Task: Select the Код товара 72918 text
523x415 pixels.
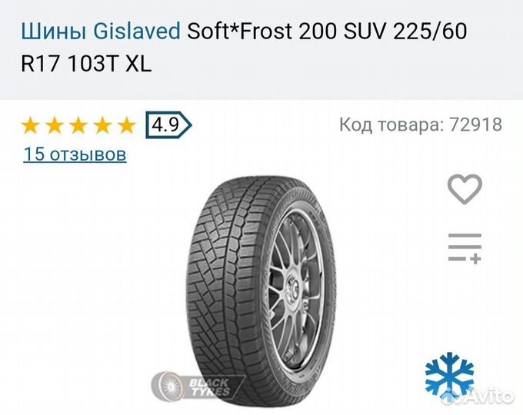Action: point(421,124)
